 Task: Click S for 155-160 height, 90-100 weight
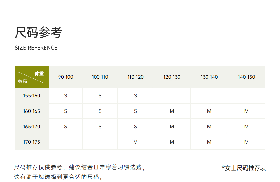(x=66, y=96)
